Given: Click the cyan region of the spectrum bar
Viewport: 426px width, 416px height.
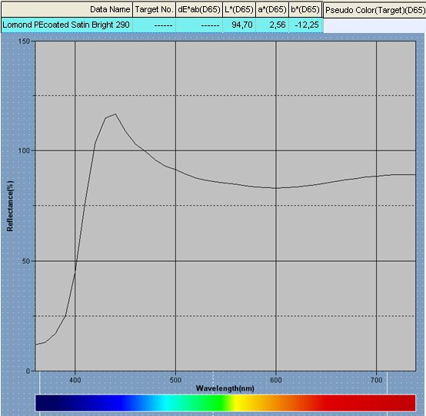Looking at the screenshot, I should [166, 403].
